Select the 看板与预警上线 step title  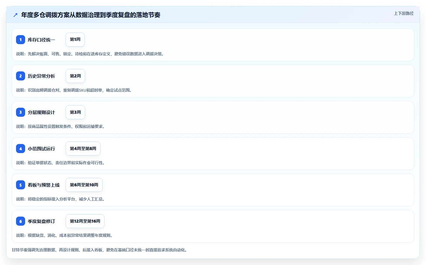(x=44, y=185)
